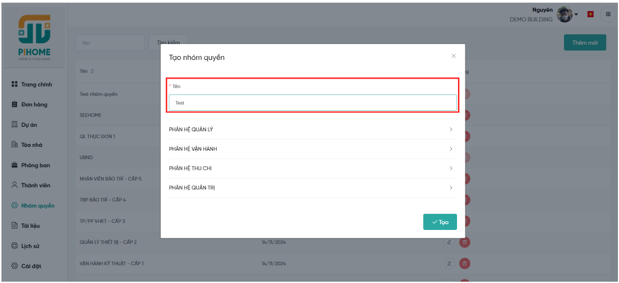Open user account dropdown arrow

576,15
